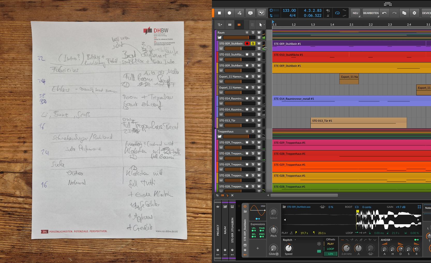The image size is (431, 263).
Task: Switch to clip launcher grid view icon
Action: coord(230,25)
